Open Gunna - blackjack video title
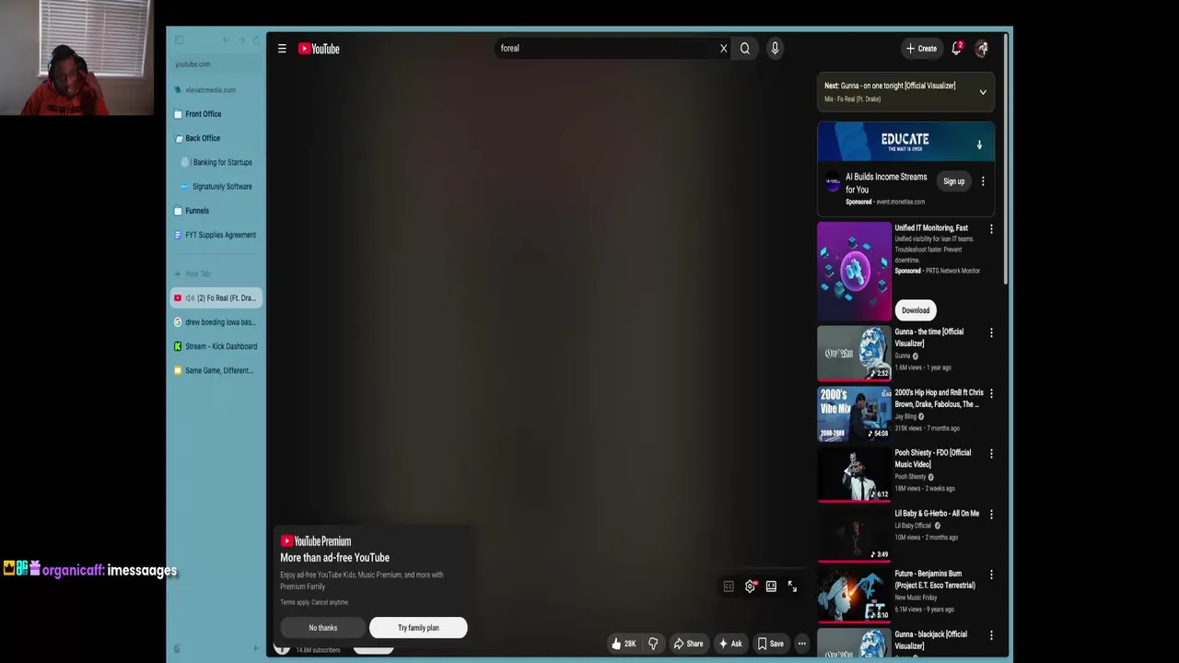 [x=930, y=640]
